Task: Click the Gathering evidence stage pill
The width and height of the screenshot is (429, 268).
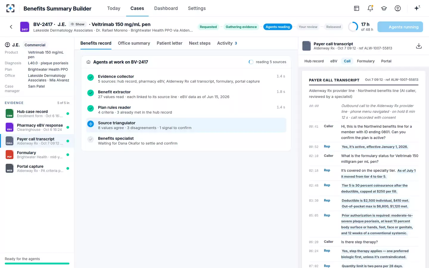Action: (x=241, y=27)
